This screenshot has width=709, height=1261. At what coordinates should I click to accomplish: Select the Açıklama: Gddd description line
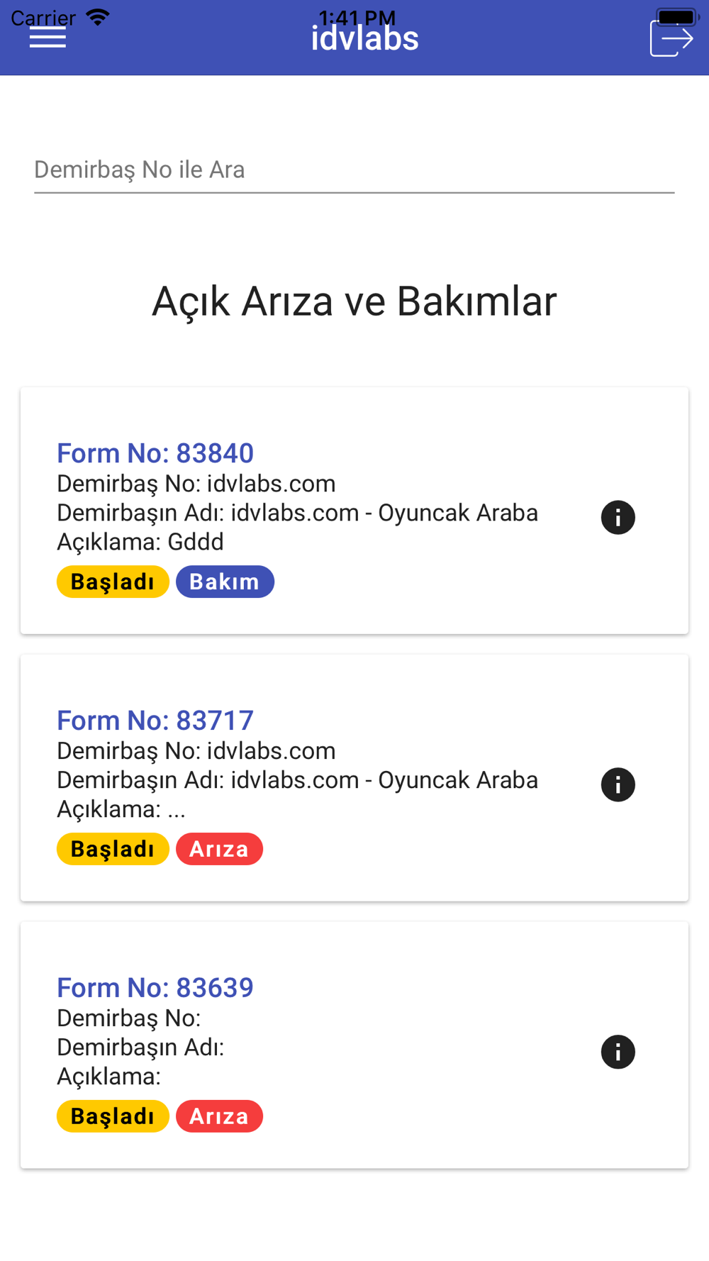point(140,543)
